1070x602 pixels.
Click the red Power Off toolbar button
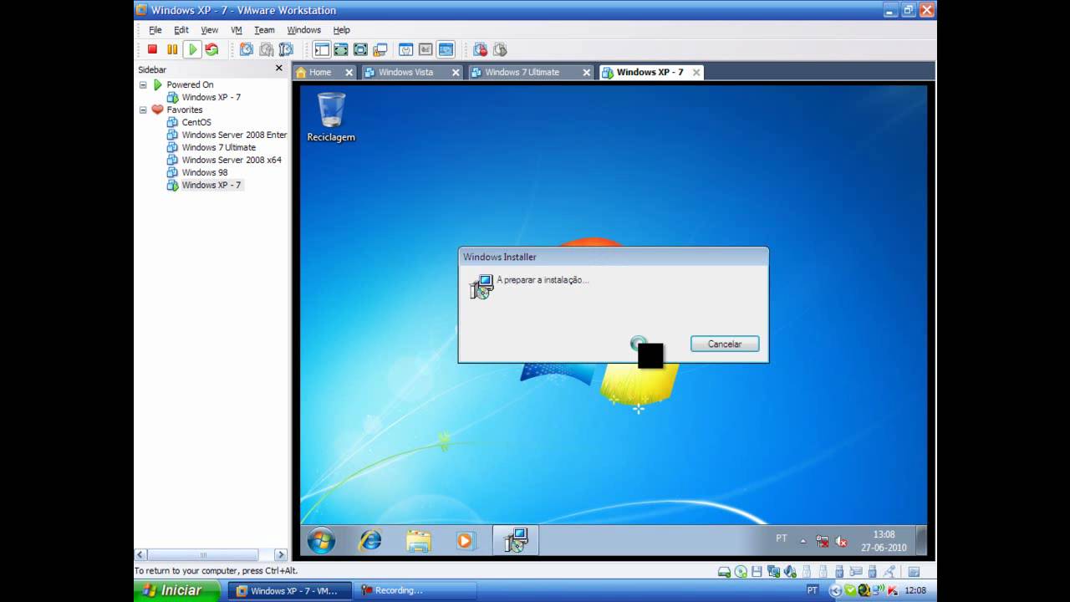coord(152,49)
